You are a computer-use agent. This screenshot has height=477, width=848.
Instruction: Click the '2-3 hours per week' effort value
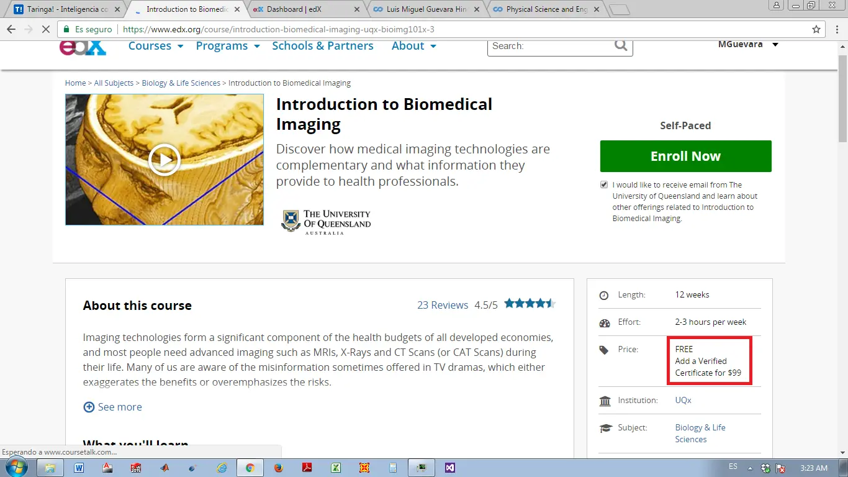[x=711, y=322]
